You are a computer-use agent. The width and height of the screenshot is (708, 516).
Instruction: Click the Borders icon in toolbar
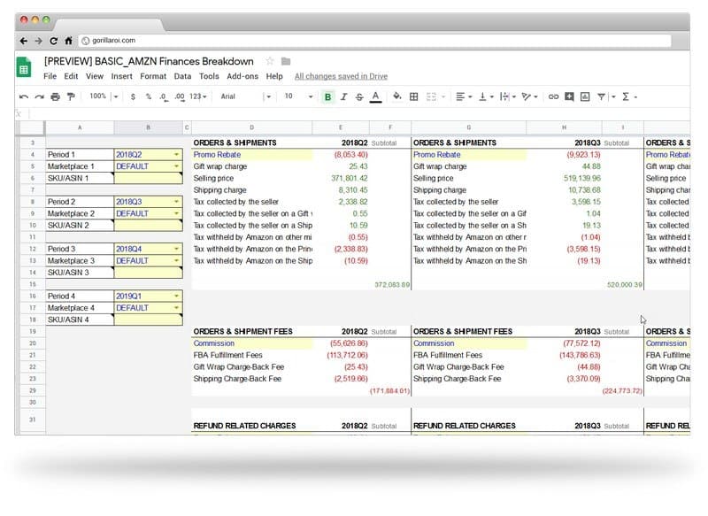tap(413, 96)
